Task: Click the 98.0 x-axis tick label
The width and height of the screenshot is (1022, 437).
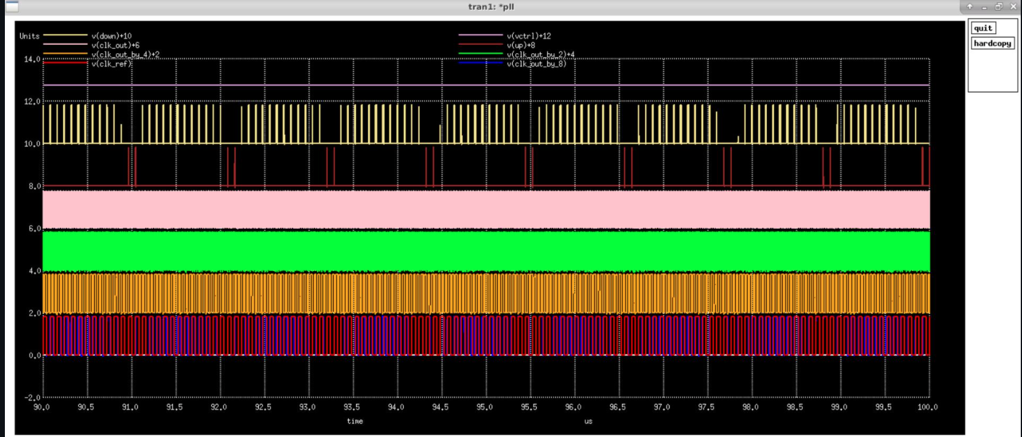Action: point(751,407)
